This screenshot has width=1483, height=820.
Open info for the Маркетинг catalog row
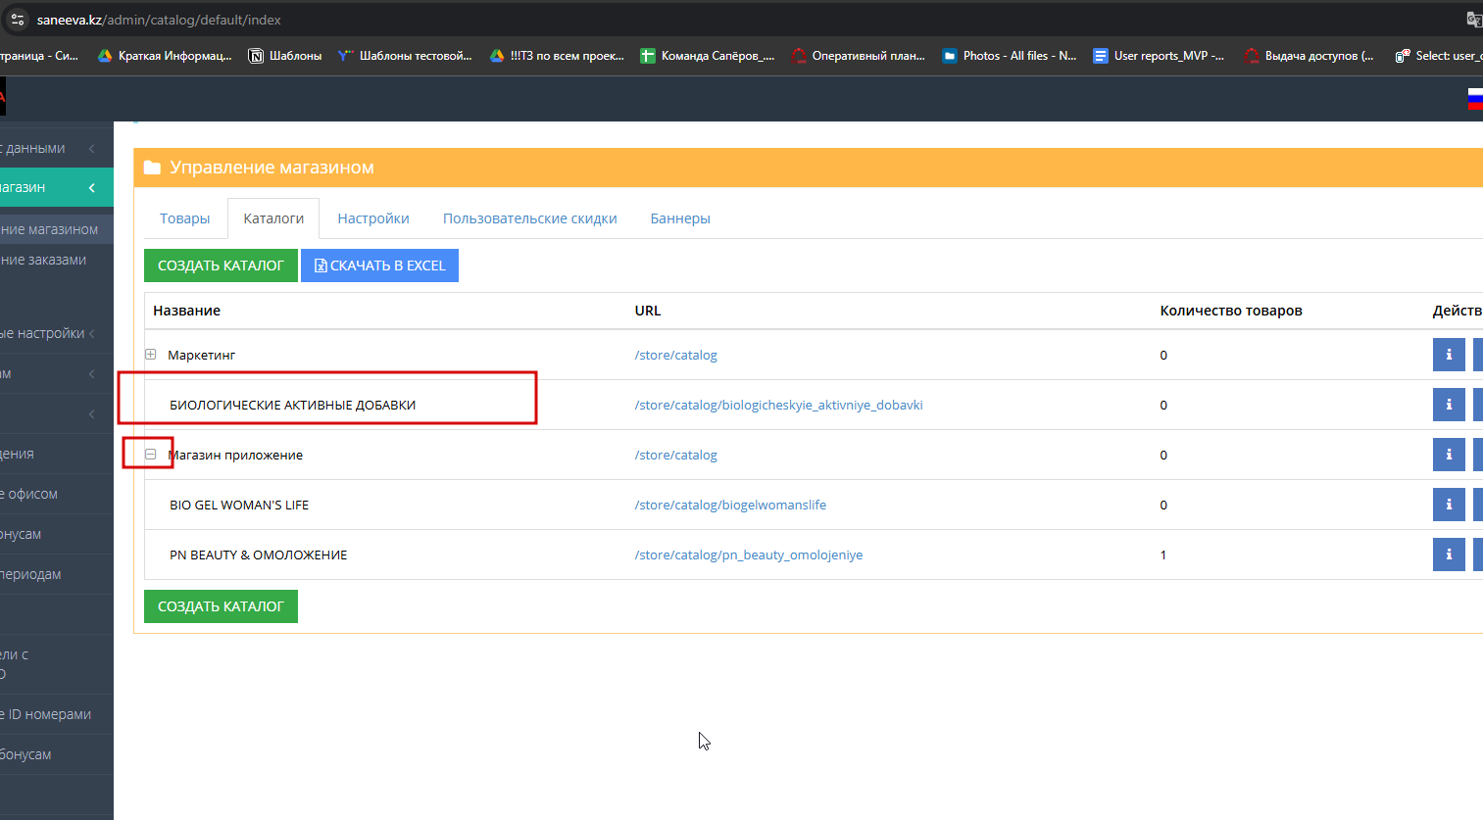pyautogui.click(x=1449, y=355)
